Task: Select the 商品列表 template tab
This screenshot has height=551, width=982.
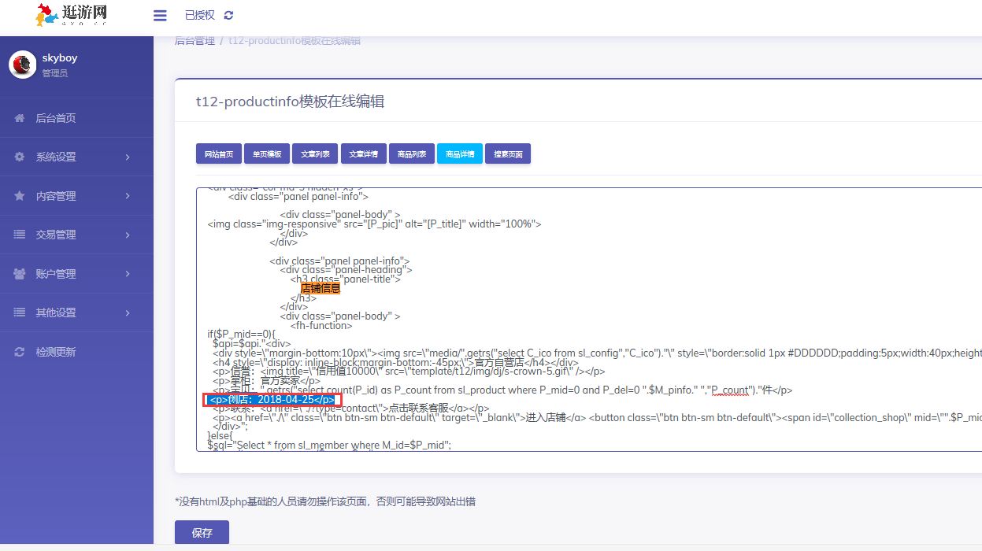Action: (411, 154)
